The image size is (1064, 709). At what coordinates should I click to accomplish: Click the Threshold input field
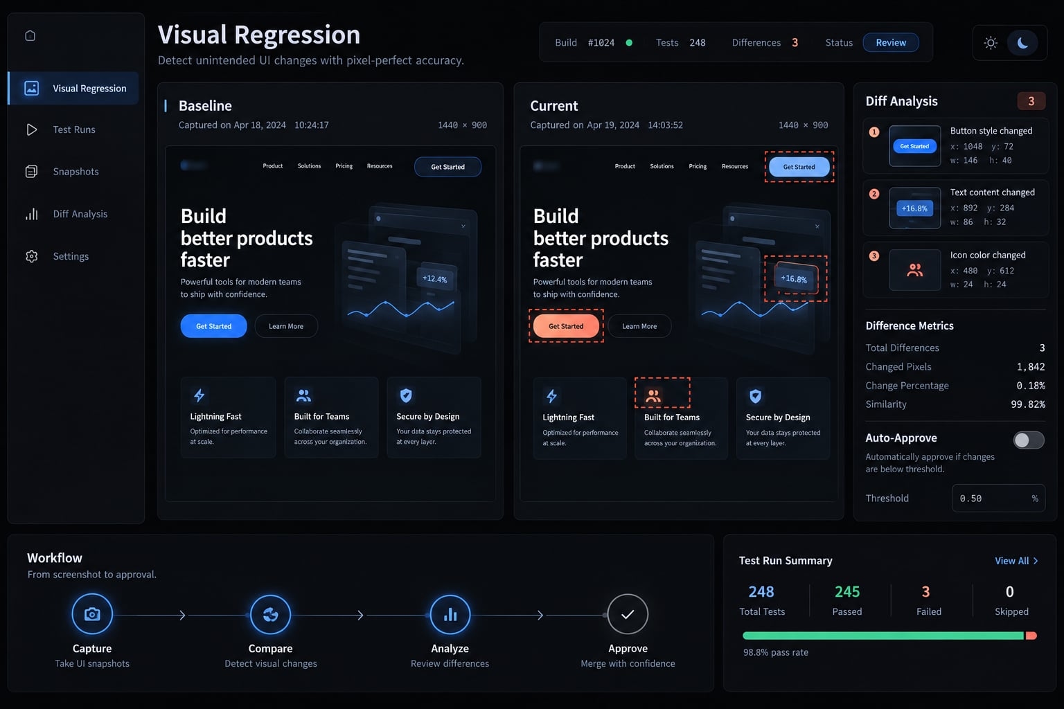click(998, 498)
